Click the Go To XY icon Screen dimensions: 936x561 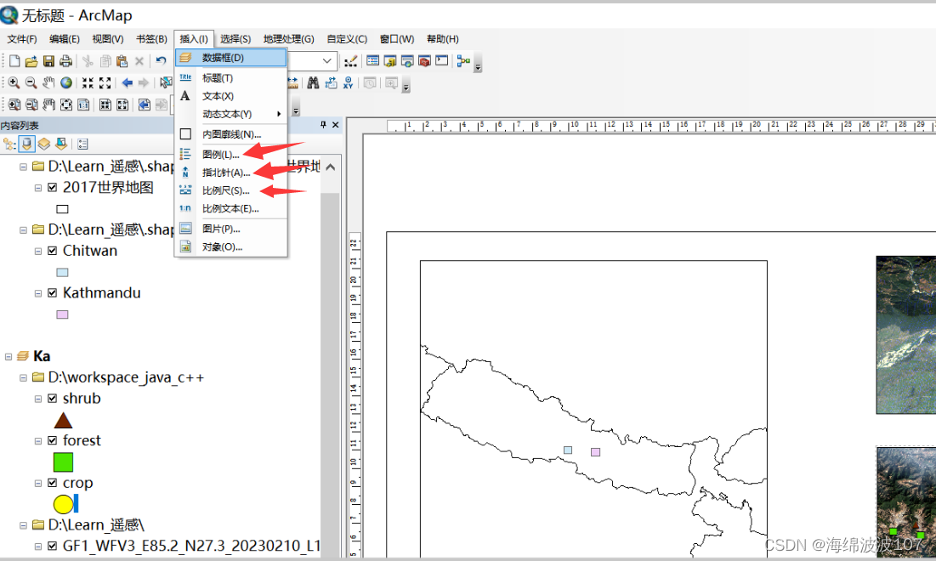coord(348,83)
